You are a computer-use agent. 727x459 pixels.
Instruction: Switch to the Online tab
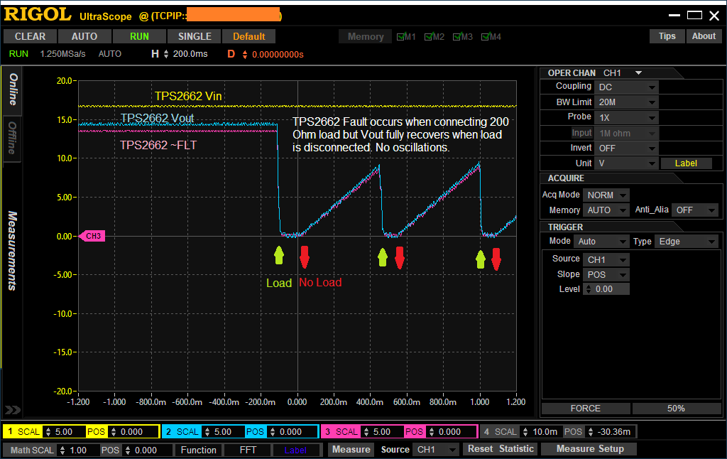[x=13, y=90]
